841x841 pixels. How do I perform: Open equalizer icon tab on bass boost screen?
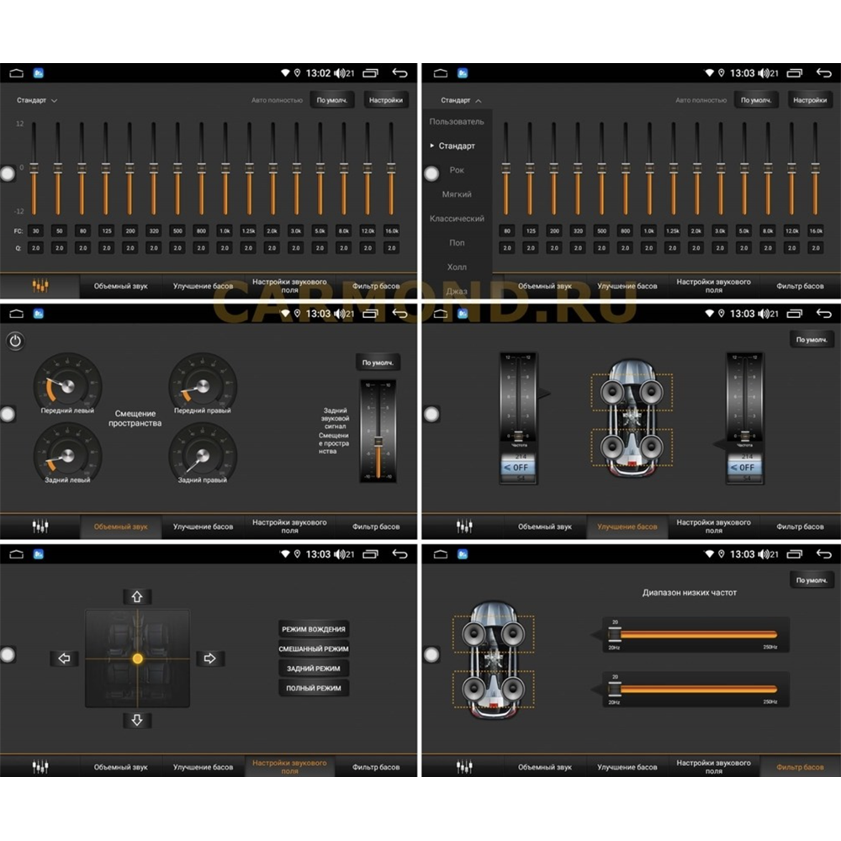pos(464,526)
